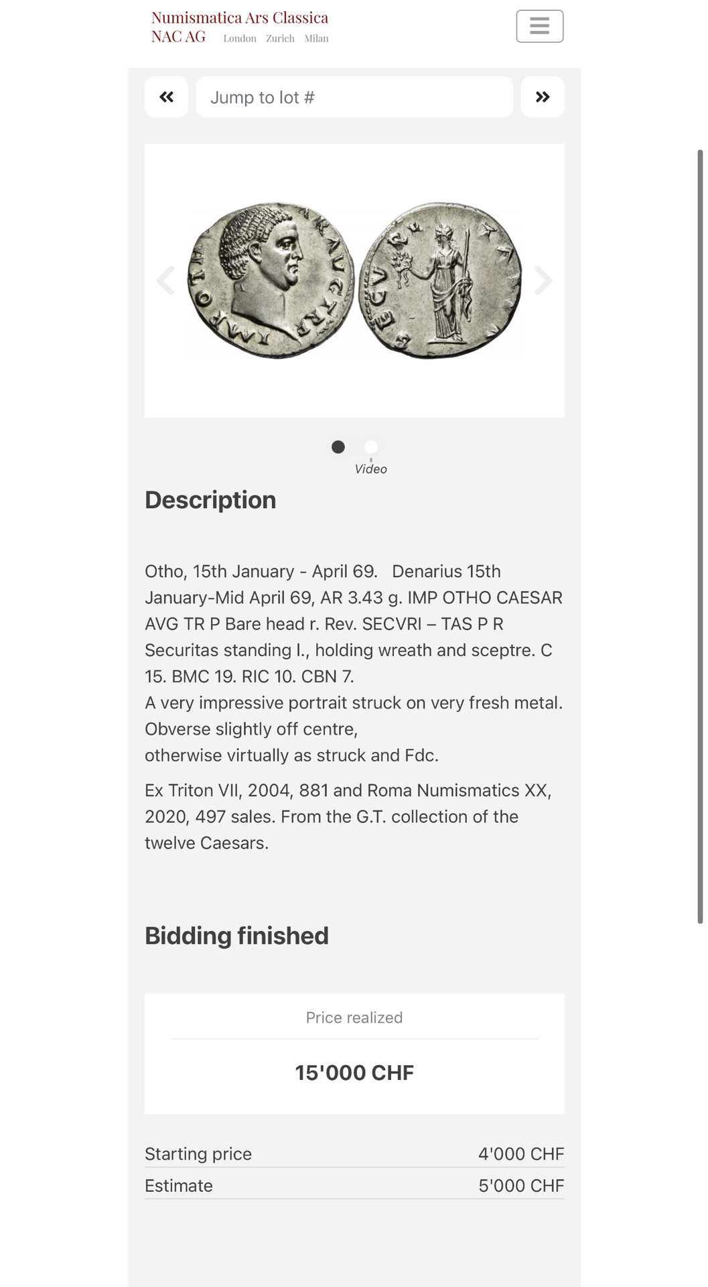Go to next lot with double-right chevron
The image size is (708, 1287).
pos(543,97)
